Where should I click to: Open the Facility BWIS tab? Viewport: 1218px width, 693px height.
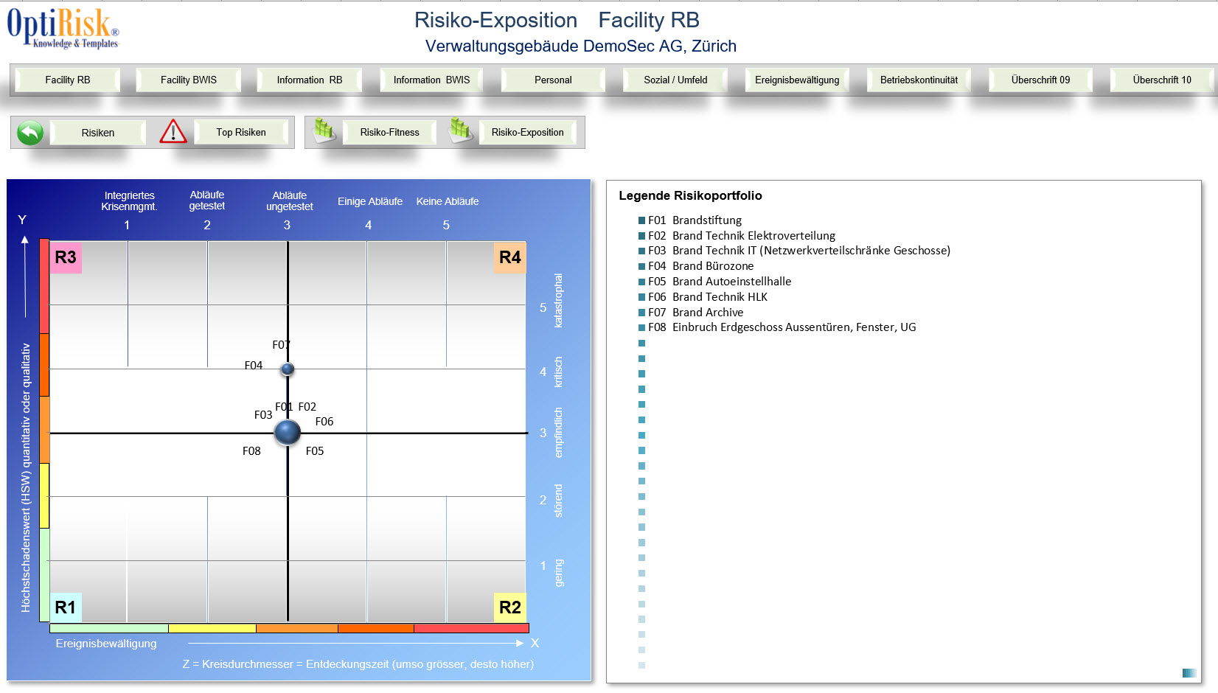click(x=189, y=80)
